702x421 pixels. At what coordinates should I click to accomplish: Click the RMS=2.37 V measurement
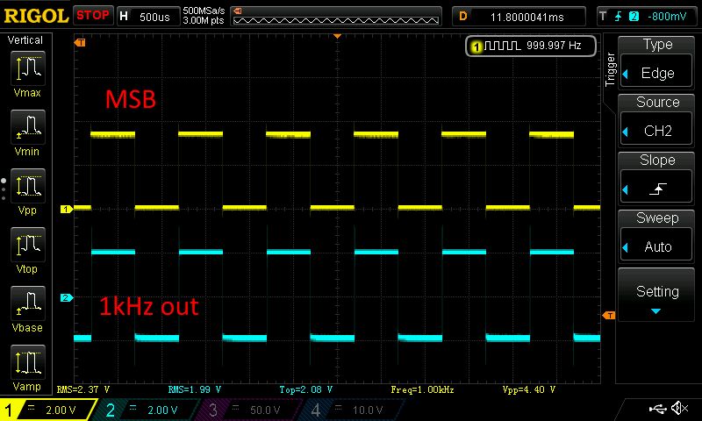pyautogui.click(x=82, y=389)
